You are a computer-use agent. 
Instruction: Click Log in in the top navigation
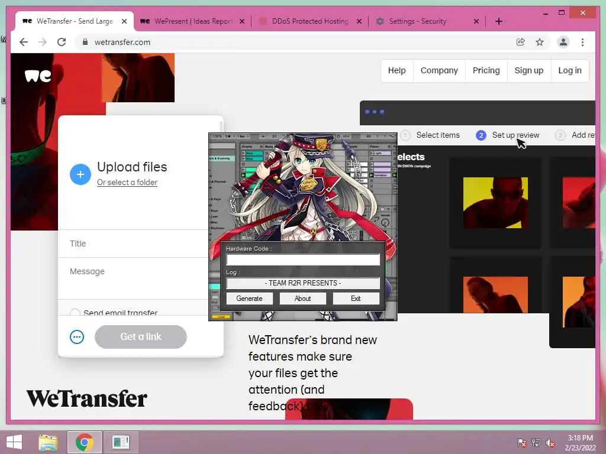pos(570,71)
